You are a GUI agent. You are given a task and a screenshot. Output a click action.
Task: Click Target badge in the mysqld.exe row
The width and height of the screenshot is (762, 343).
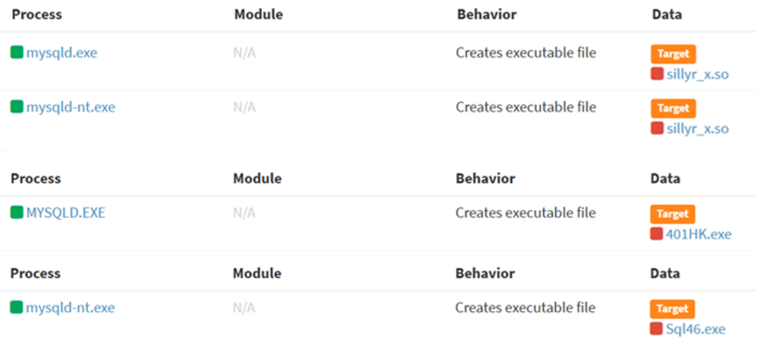673,55
